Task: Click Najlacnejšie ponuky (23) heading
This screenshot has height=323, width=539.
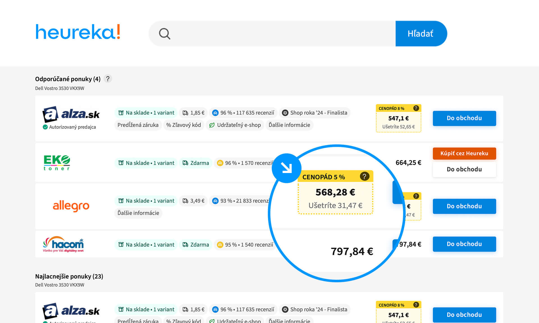Action: click(x=69, y=276)
